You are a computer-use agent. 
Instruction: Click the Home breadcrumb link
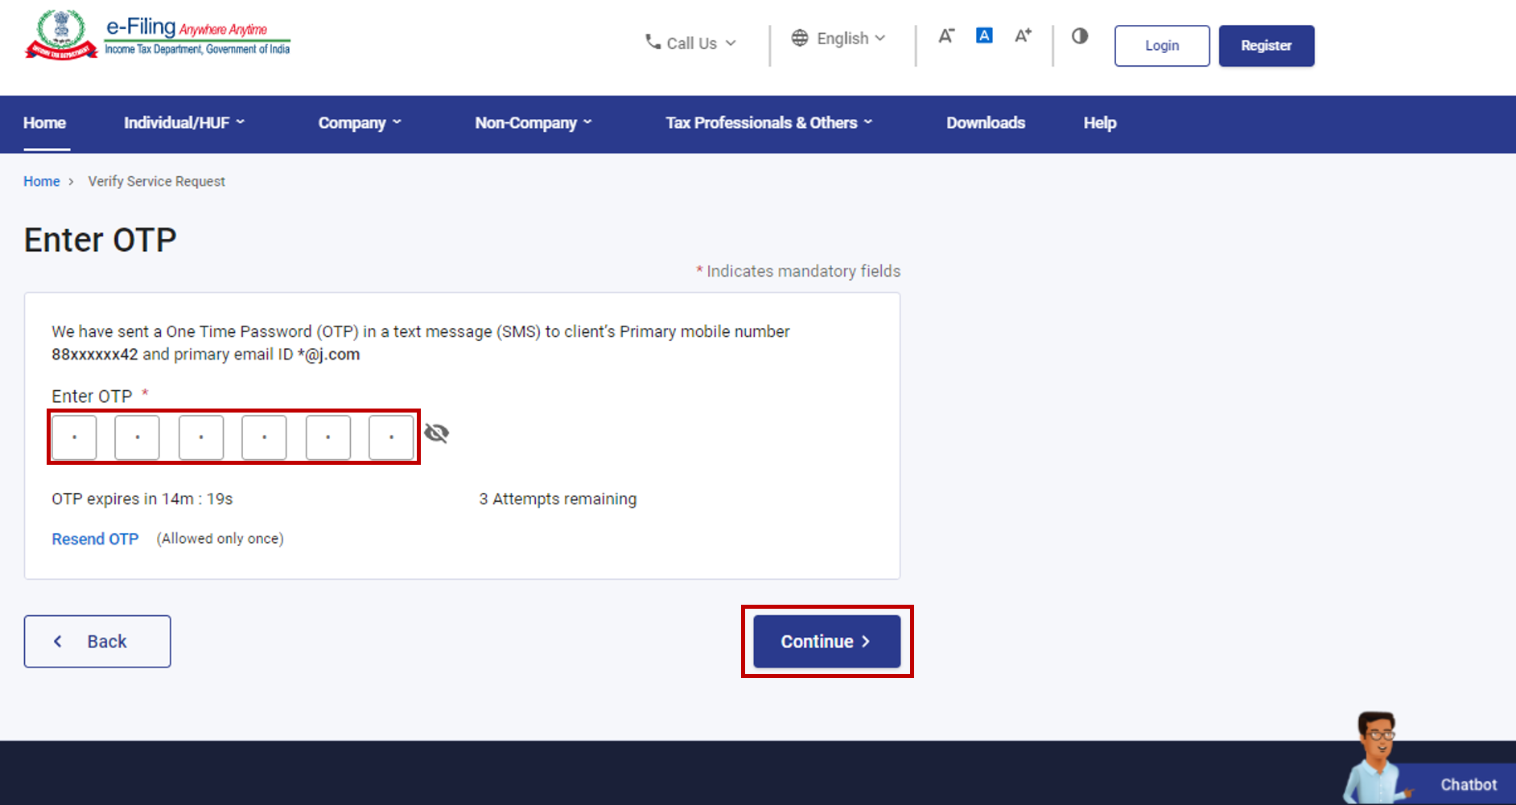pyautogui.click(x=41, y=182)
